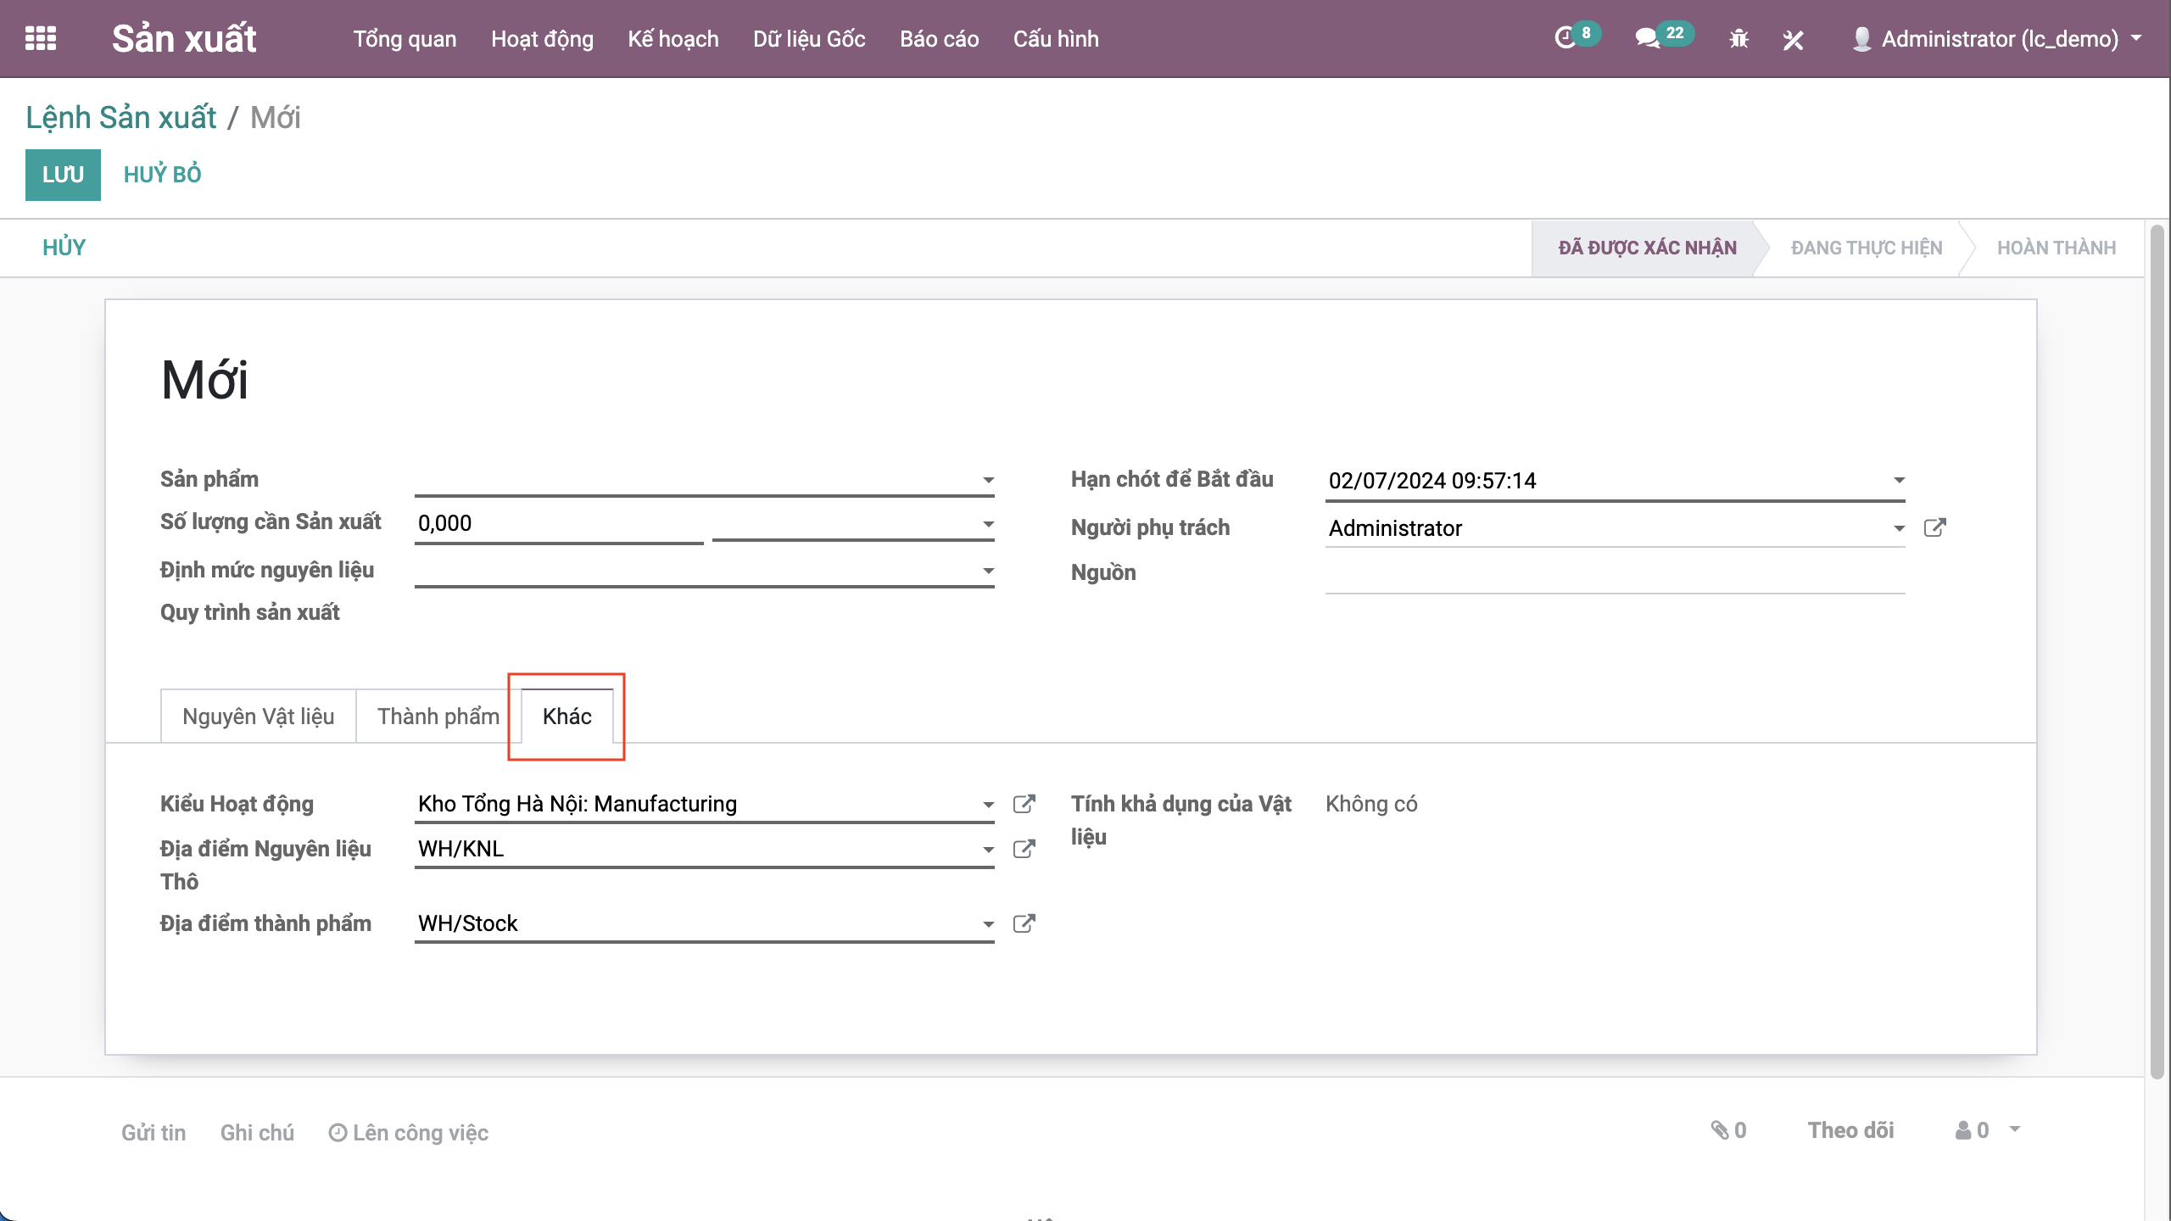Click the Theo dõi follow button
Image resolution: width=2171 pixels, height=1221 pixels.
[1850, 1130]
